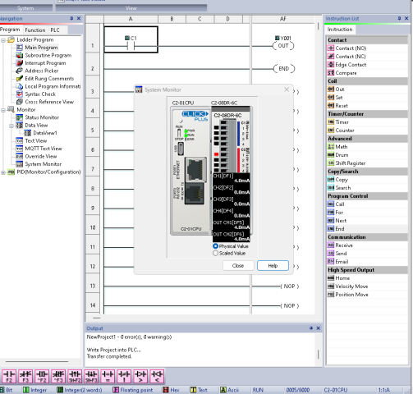Click the Search instruction icon
The image size is (413, 394).
(x=331, y=188)
